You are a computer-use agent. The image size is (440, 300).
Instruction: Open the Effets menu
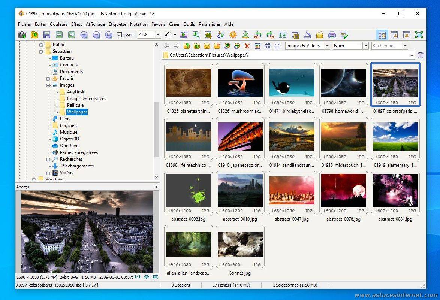click(76, 24)
